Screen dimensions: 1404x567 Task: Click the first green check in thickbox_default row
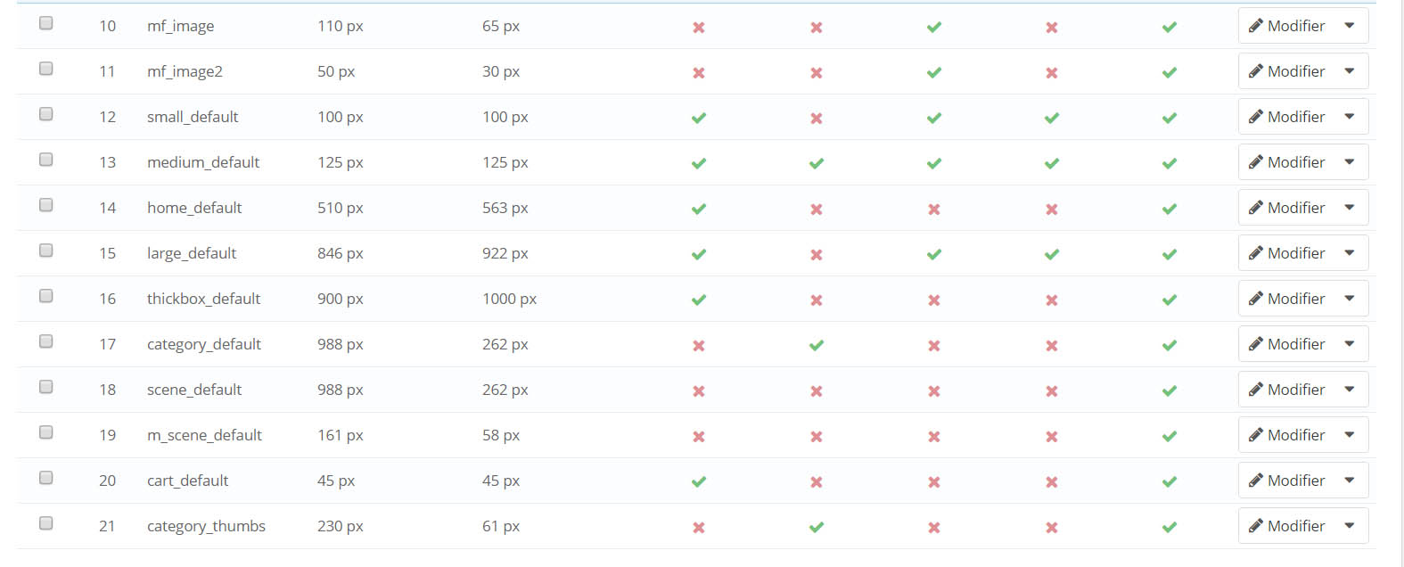coord(699,300)
